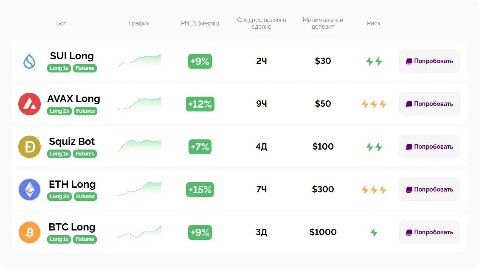
Task: Click the Ethereum coin icon
Action: coord(29,190)
